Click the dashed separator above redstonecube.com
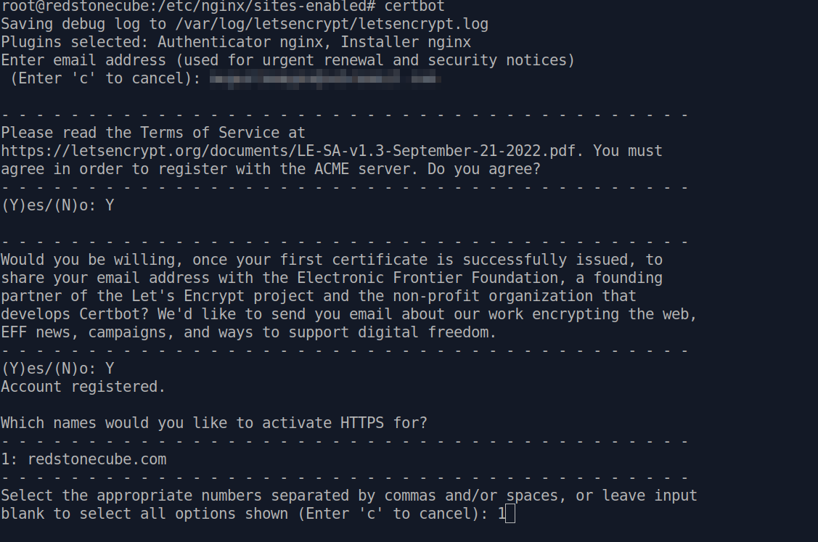The height and width of the screenshot is (542, 818). point(344,441)
